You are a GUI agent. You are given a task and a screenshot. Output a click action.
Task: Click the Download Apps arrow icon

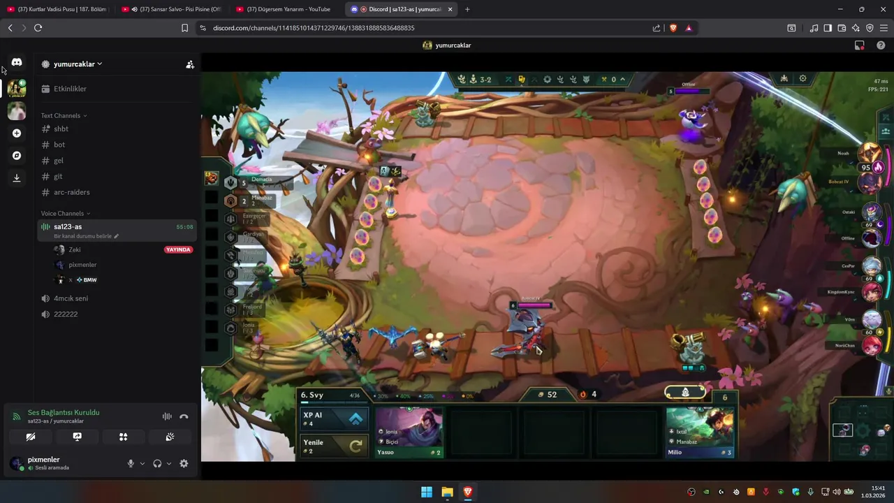(17, 178)
